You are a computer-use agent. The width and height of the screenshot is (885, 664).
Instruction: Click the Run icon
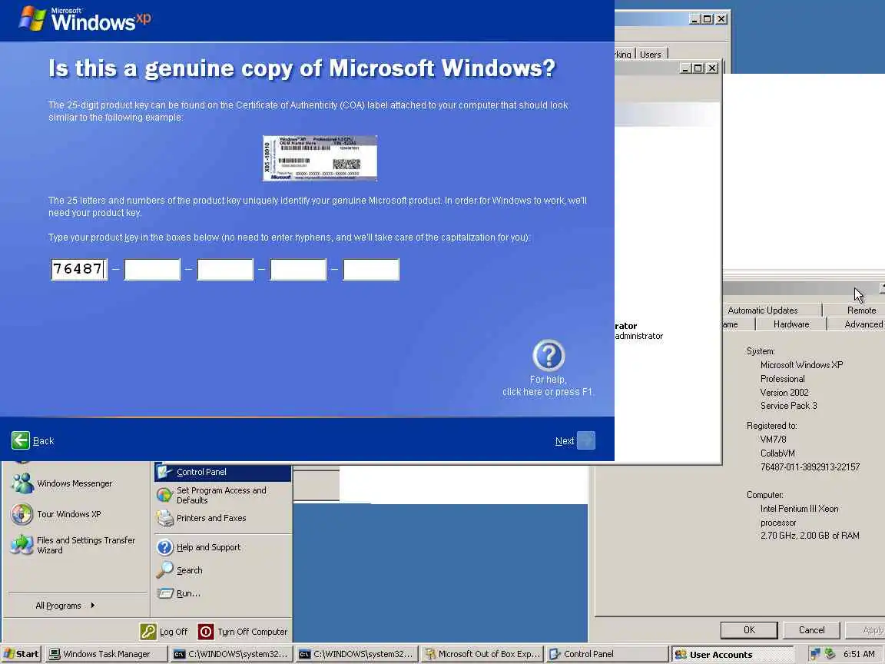coord(165,593)
